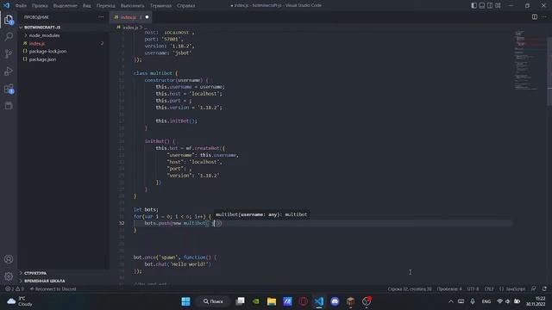Open the Customize Layout icon
The image size is (552, 310).
[498, 5]
